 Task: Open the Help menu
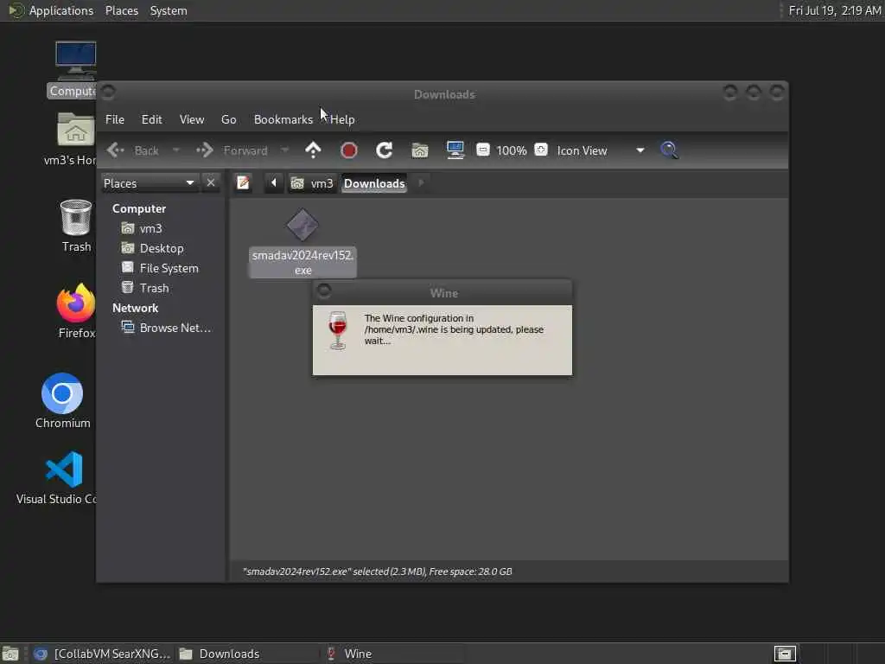342,119
